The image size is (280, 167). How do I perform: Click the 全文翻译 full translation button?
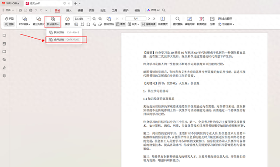(225, 18)
